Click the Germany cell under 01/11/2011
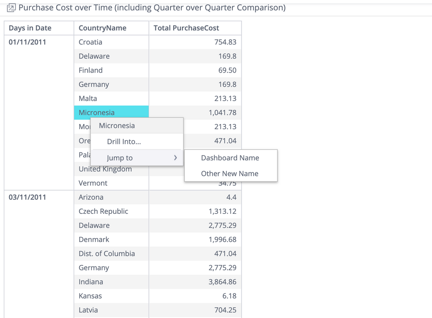This screenshot has width=432, height=318. (x=94, y=84)
